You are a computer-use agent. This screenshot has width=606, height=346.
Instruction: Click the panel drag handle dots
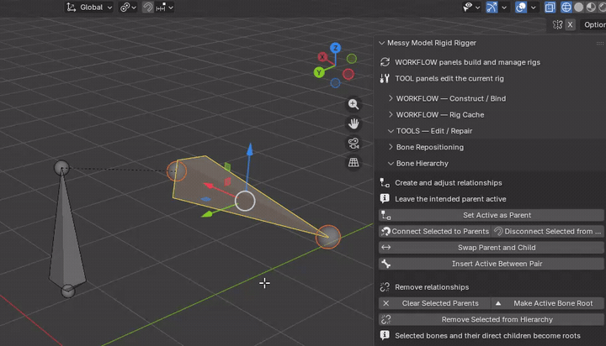[600, 43]
